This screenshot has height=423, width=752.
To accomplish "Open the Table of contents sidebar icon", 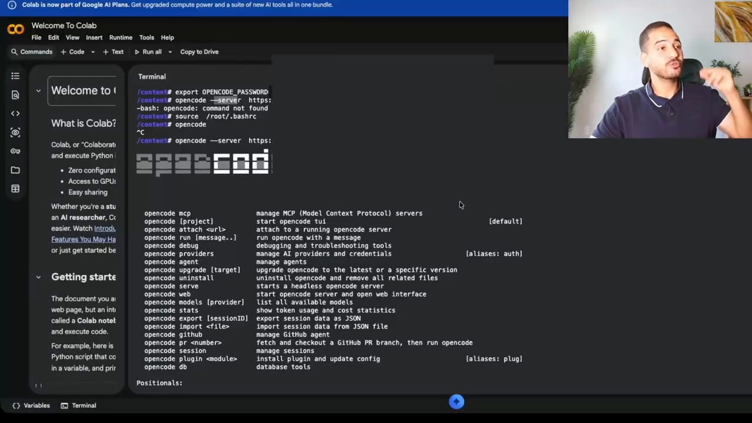I will point(15,76).
